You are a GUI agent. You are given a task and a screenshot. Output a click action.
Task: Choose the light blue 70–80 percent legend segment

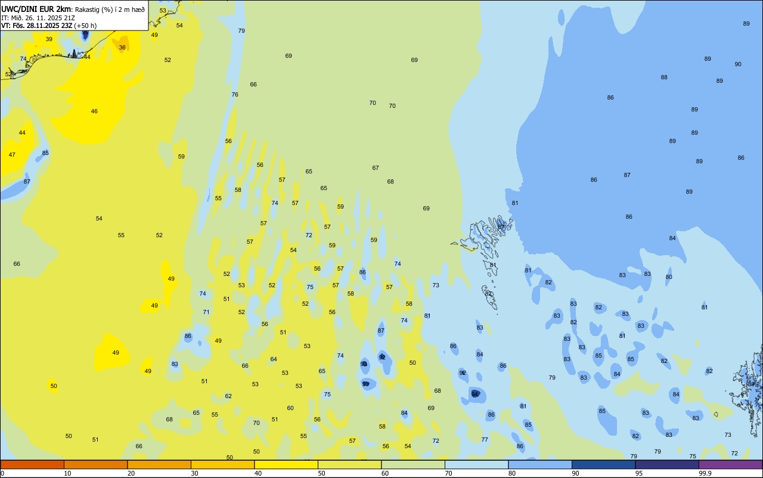point(476,464)
